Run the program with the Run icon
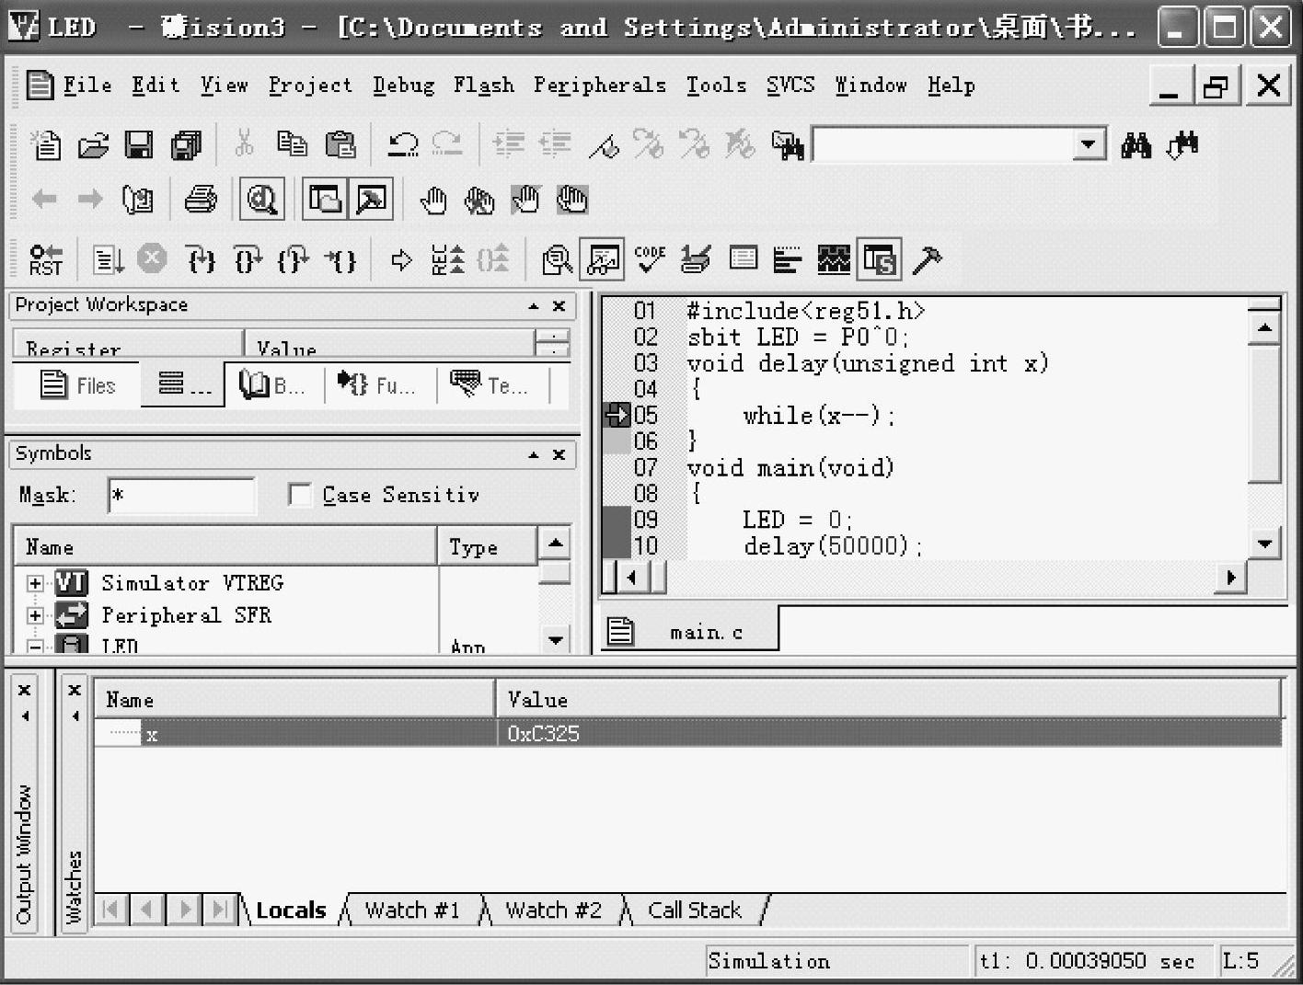This screenshot has height=985, width=1303. click(x=109, y=260)
